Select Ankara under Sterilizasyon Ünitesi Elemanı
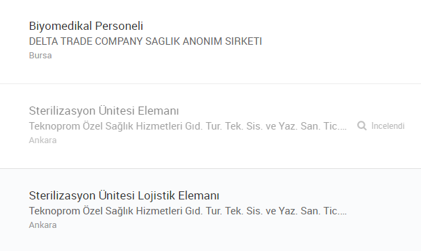Image resolution: width=421 pixels, height=251 pixels. (43, 140)
